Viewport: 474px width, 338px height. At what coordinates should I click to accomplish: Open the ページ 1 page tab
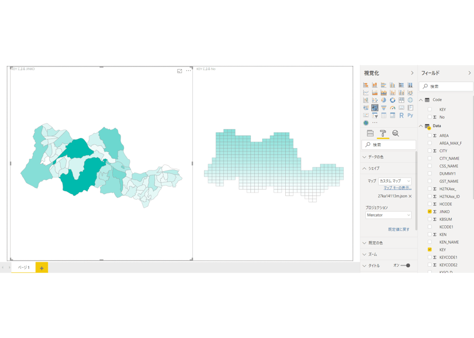[24, 267]
